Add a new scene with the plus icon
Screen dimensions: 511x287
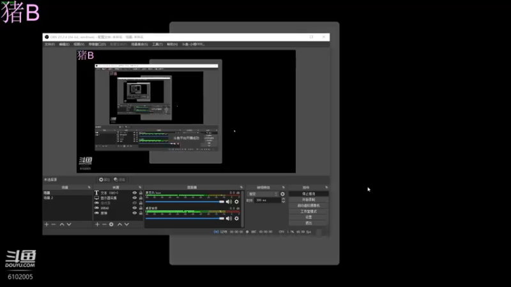47,224
